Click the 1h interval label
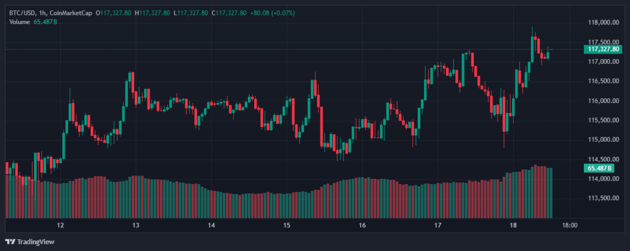630x251 pixels. click(44, 14)
